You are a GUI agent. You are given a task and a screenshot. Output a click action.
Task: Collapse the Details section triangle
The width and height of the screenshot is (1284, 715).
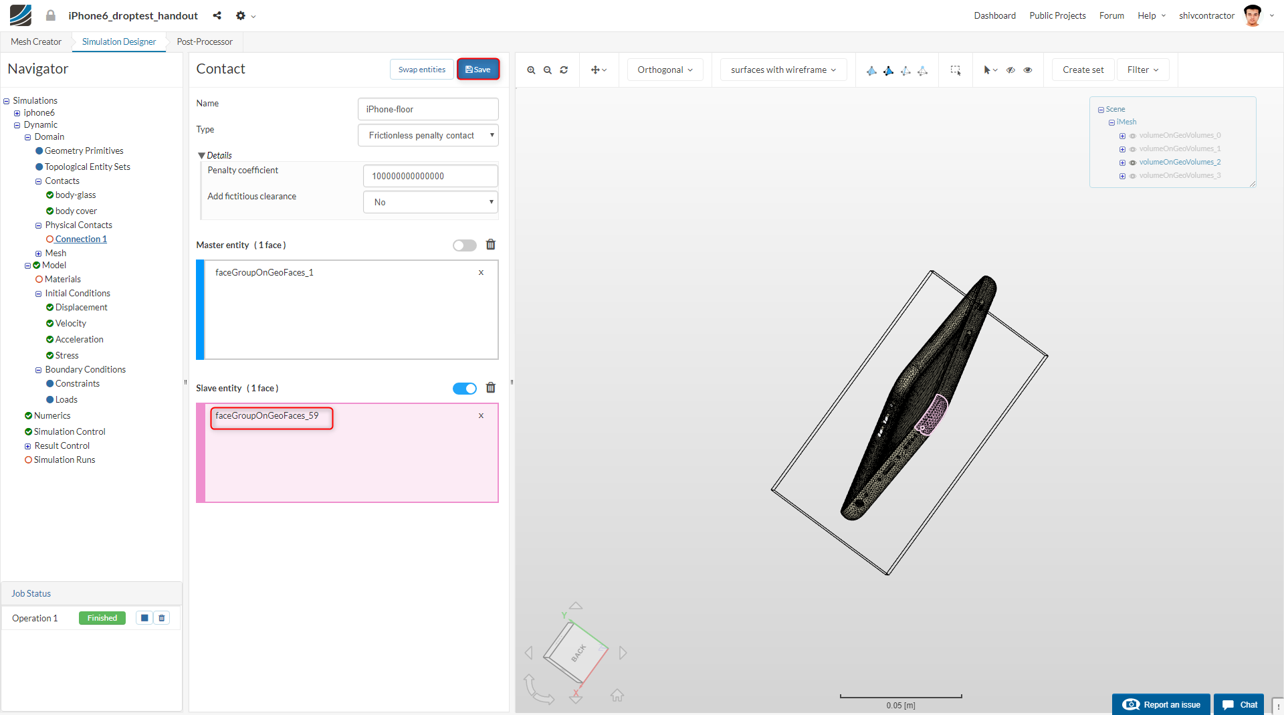tap(201, 155)
